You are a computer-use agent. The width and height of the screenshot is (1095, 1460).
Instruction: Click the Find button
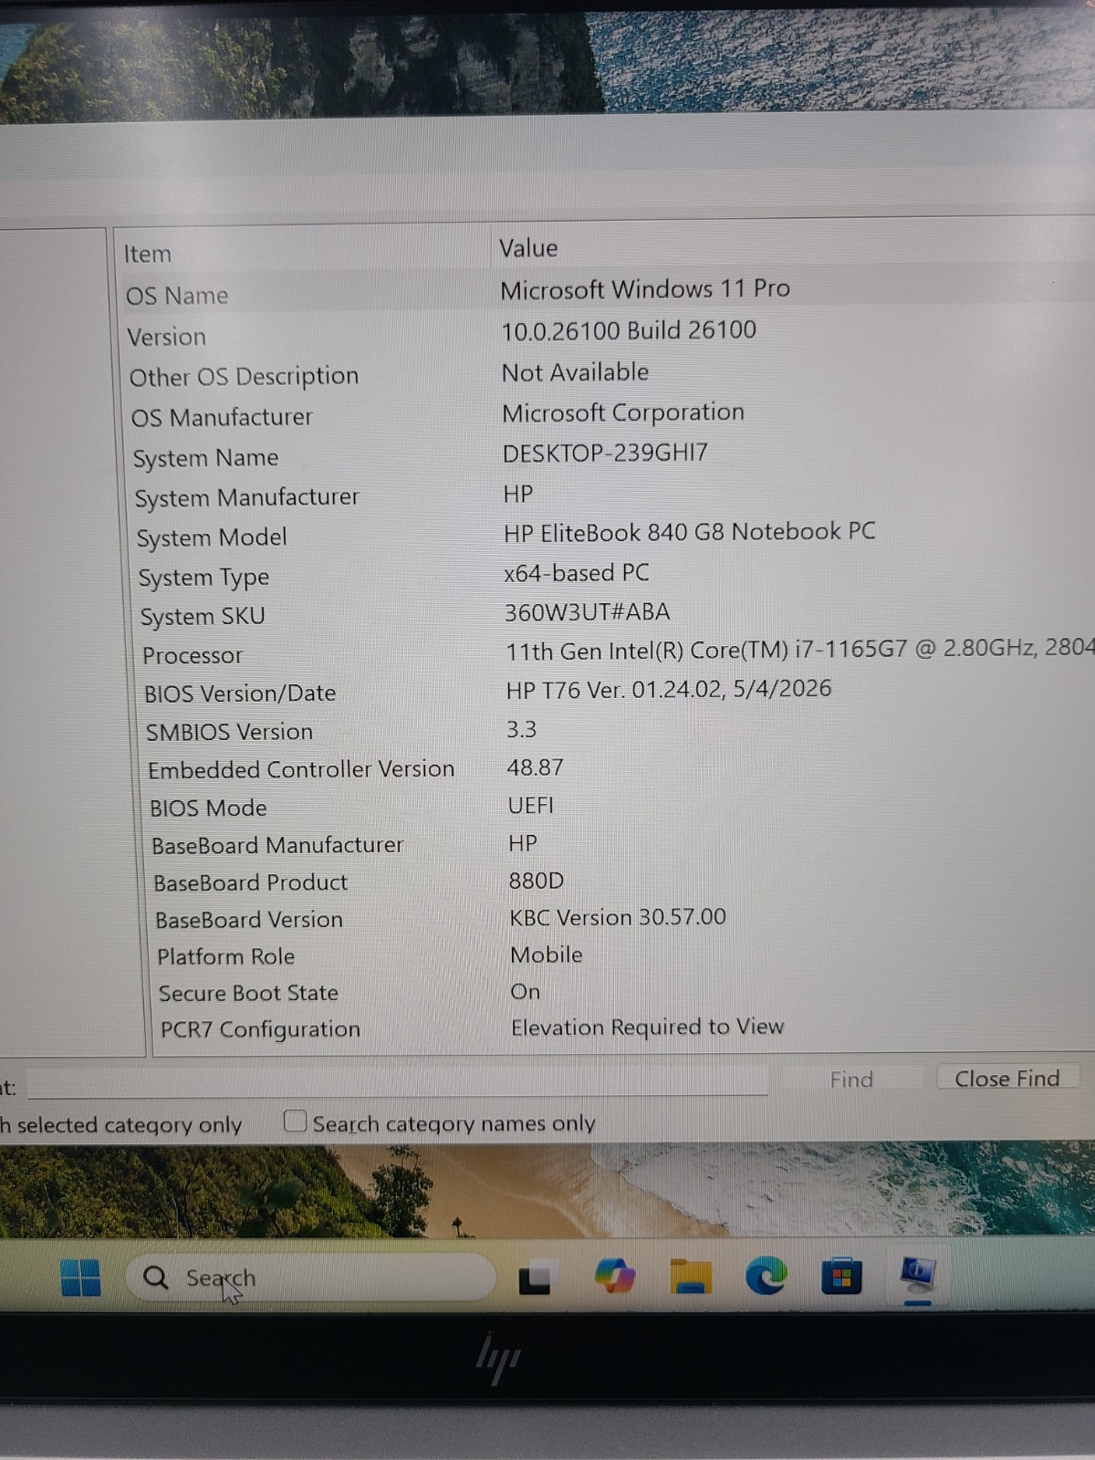coord(851,1079)
